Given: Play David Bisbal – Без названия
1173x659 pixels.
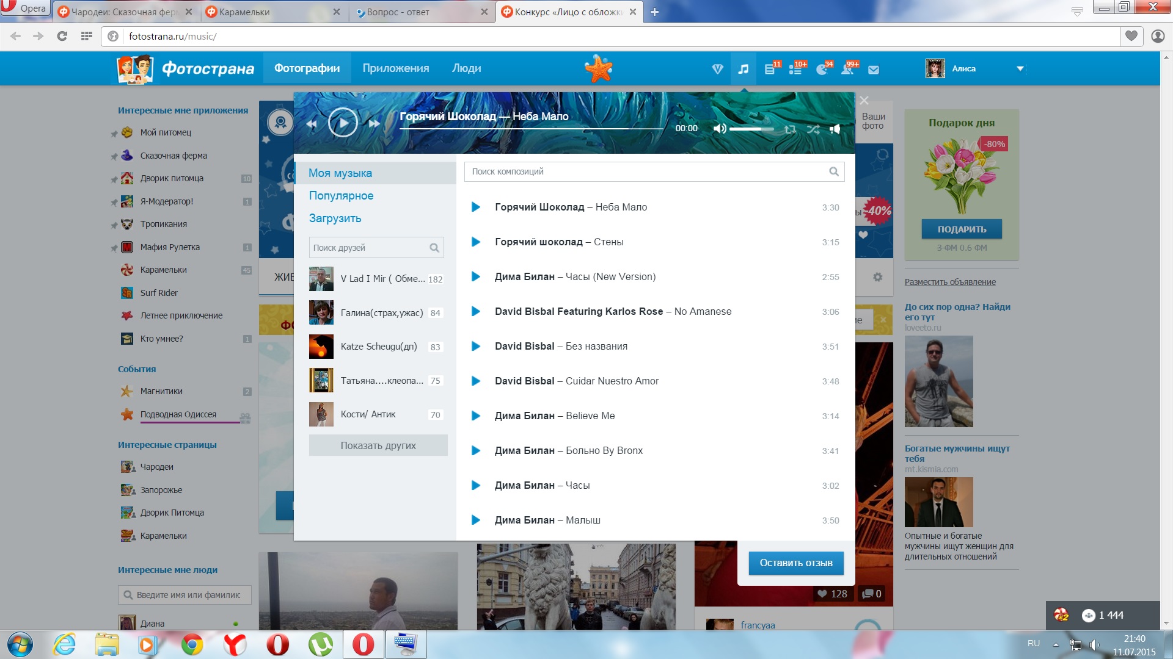Looking at the screenshot, I should [x=476, y=347].
